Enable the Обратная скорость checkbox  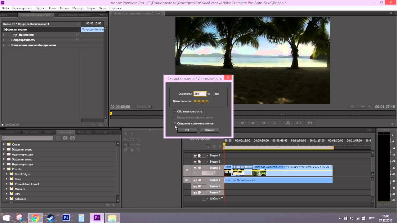coord(175,111)
